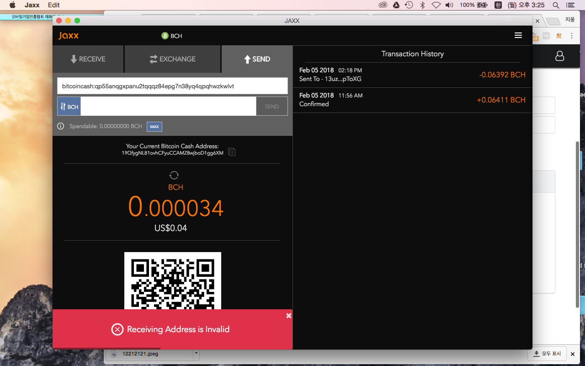Image resolution: width=585 pixels, height=366 pixels.
Task: Click the Jaxx logo
Action: pos(69,36)
